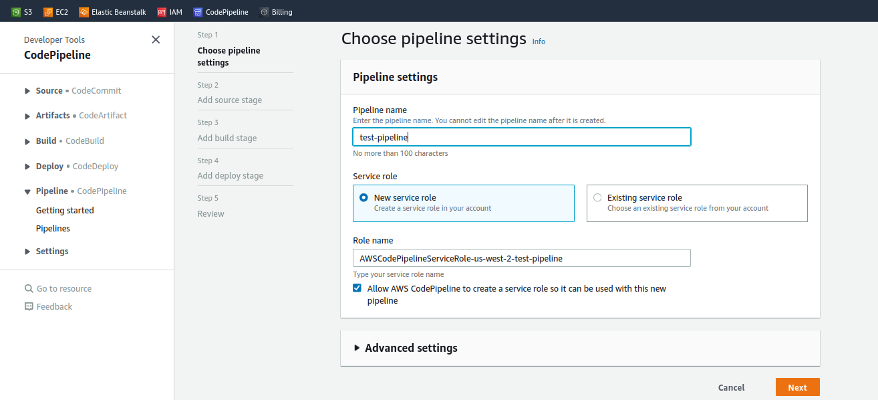Screen dimensions: 878x400
Task: Open the Billing icon shortcut
Action: tap(264, 11)
